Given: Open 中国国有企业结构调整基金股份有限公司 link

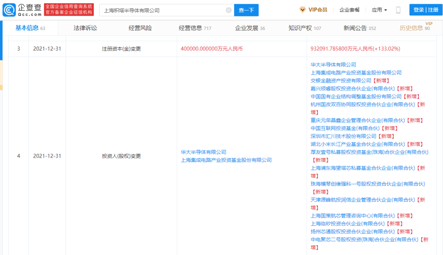Looking at the screenshot, I should (x=356, y=96).
